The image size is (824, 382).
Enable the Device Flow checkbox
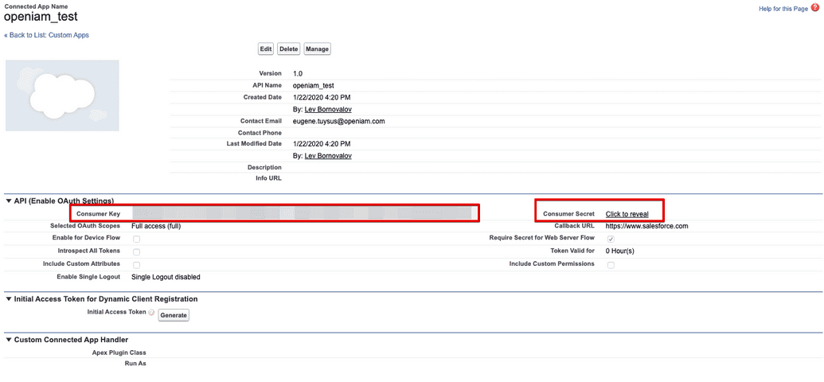(x=136, y=239)
